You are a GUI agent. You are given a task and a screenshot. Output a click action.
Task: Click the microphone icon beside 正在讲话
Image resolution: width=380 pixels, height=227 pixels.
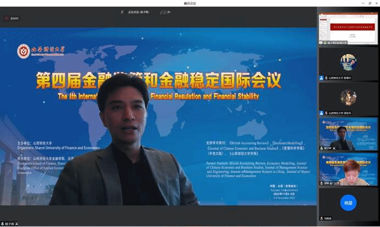[x=122, y=12]
